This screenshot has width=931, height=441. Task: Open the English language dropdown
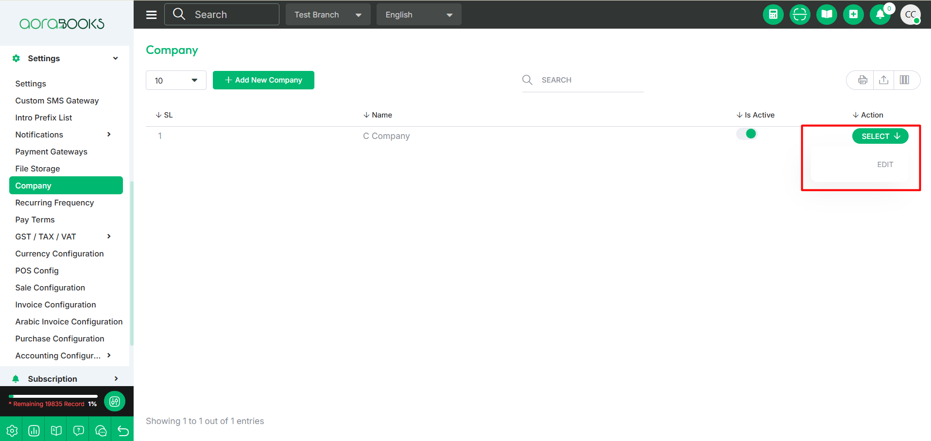[419, 15]
